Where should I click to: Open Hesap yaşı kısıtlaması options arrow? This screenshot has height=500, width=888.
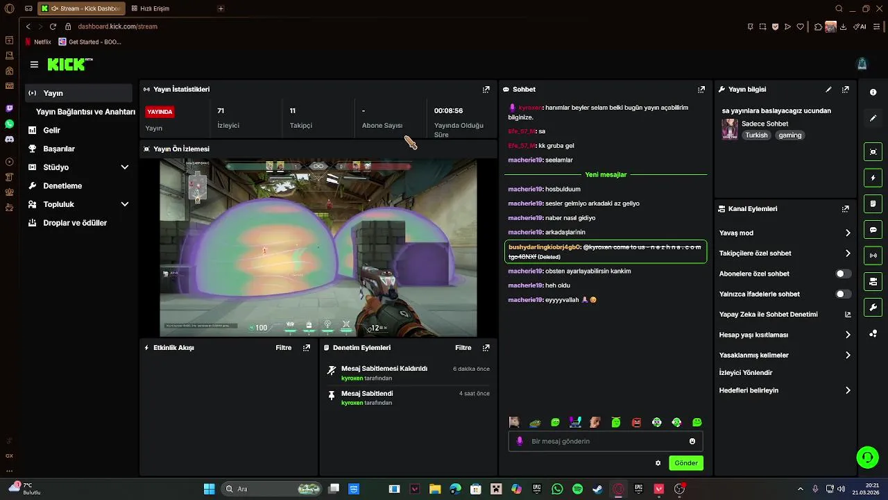point(848,335)
